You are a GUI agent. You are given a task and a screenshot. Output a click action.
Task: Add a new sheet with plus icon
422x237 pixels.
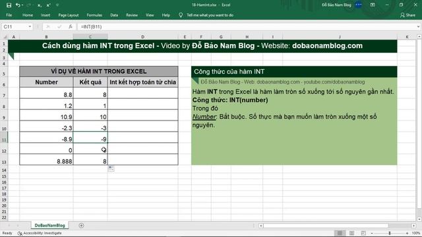81,225
